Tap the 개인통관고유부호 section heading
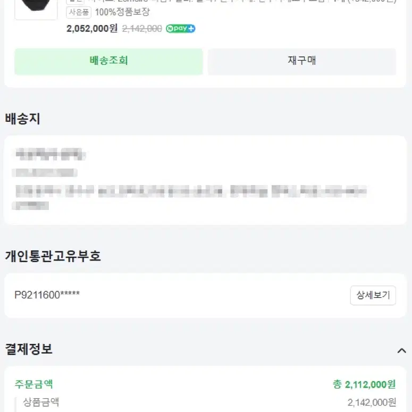The image size is (412, 412). pyautogui.click(x=53, y=256)
